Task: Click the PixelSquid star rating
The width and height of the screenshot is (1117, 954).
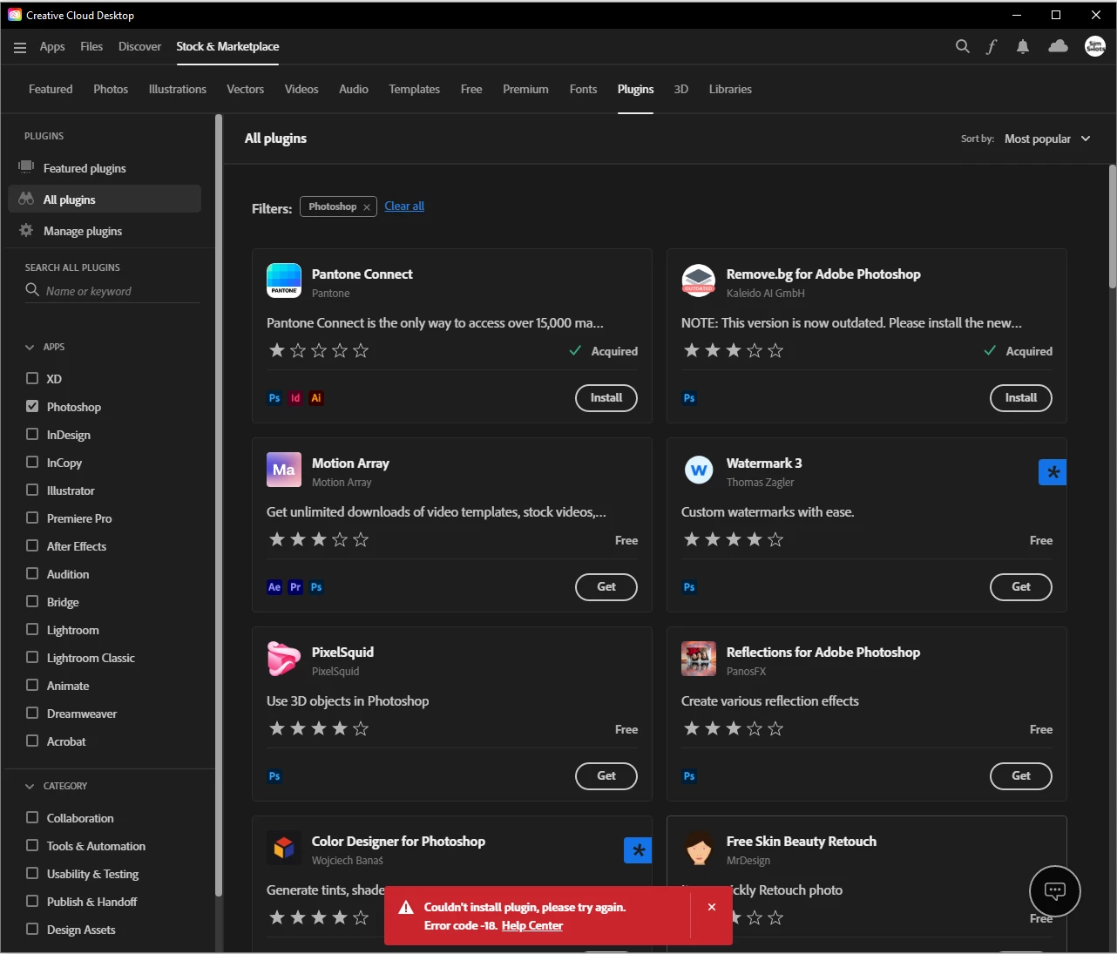Action: click(319, 728)
